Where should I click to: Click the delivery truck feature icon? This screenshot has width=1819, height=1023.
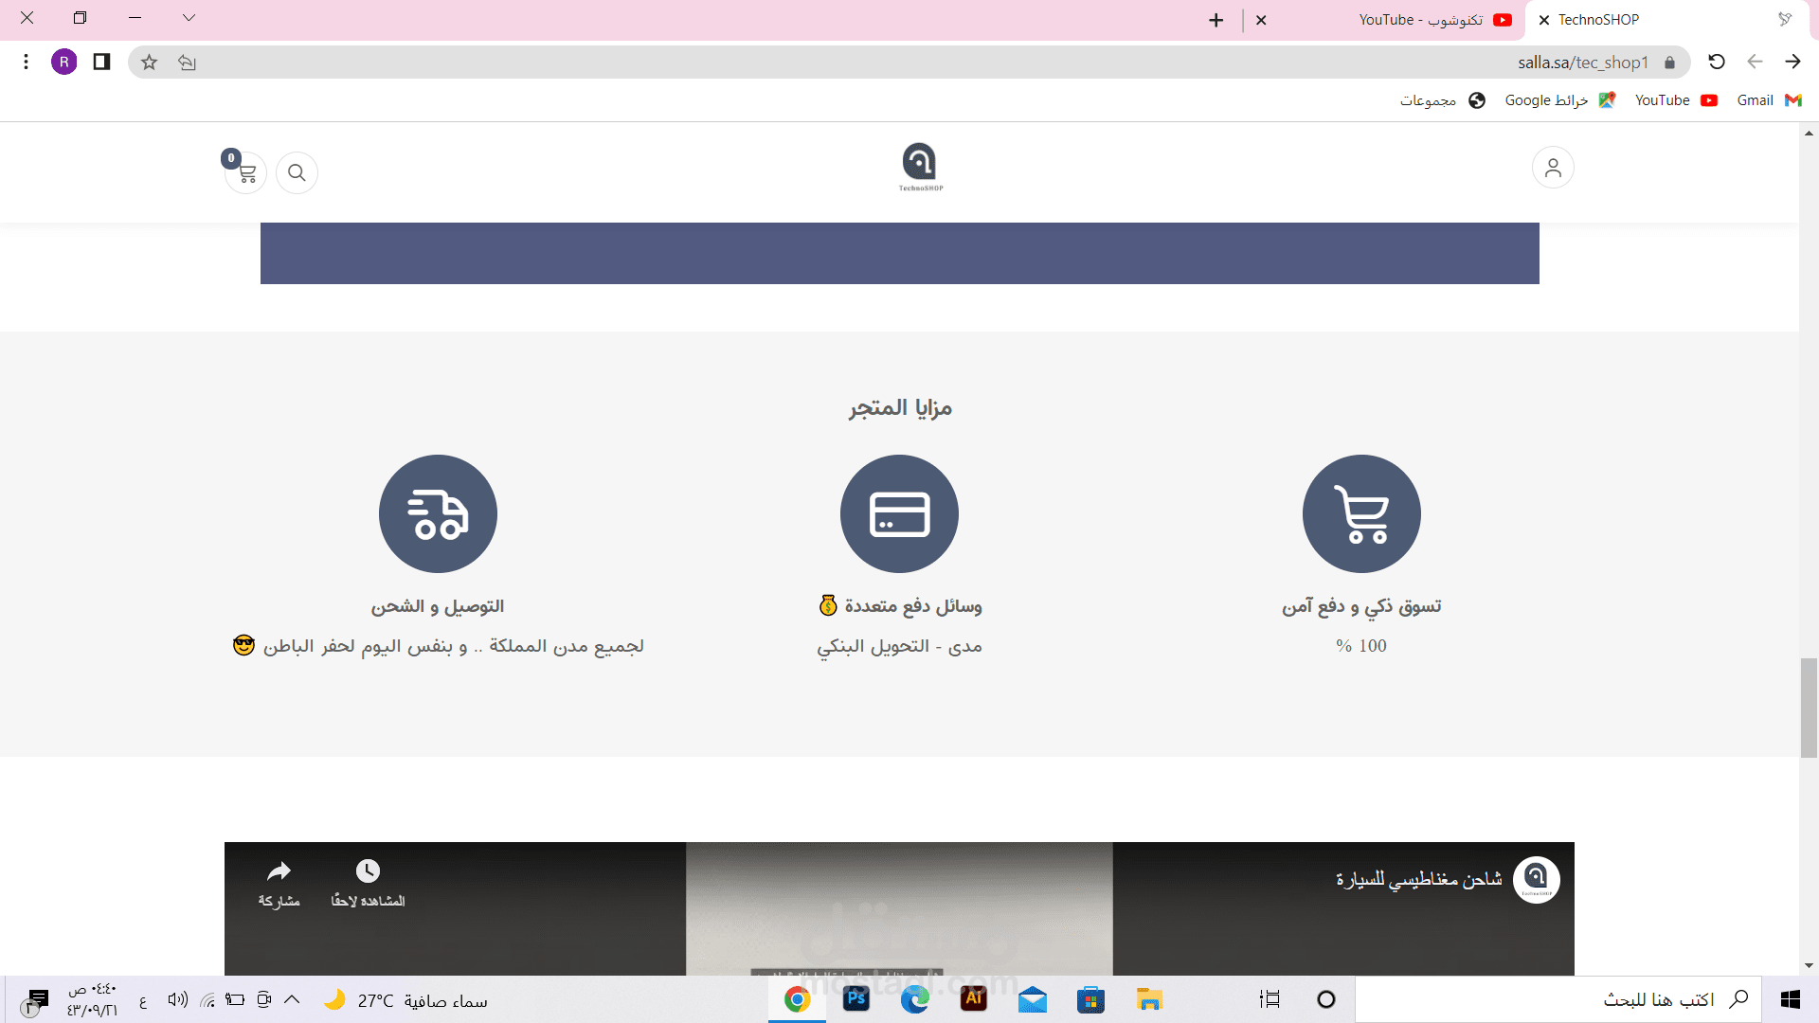(438, 514)
